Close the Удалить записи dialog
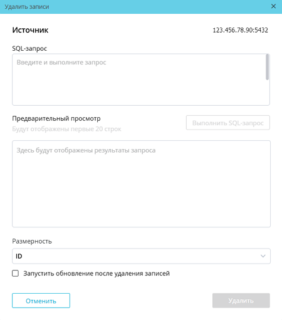 [273, 6]
